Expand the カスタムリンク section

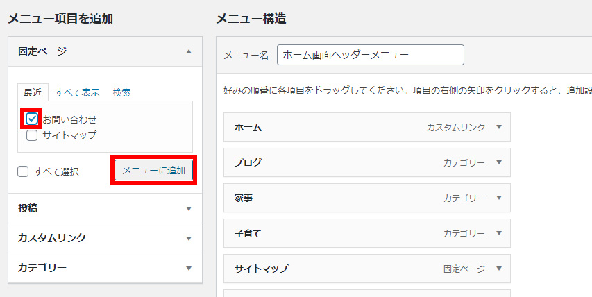188,238
